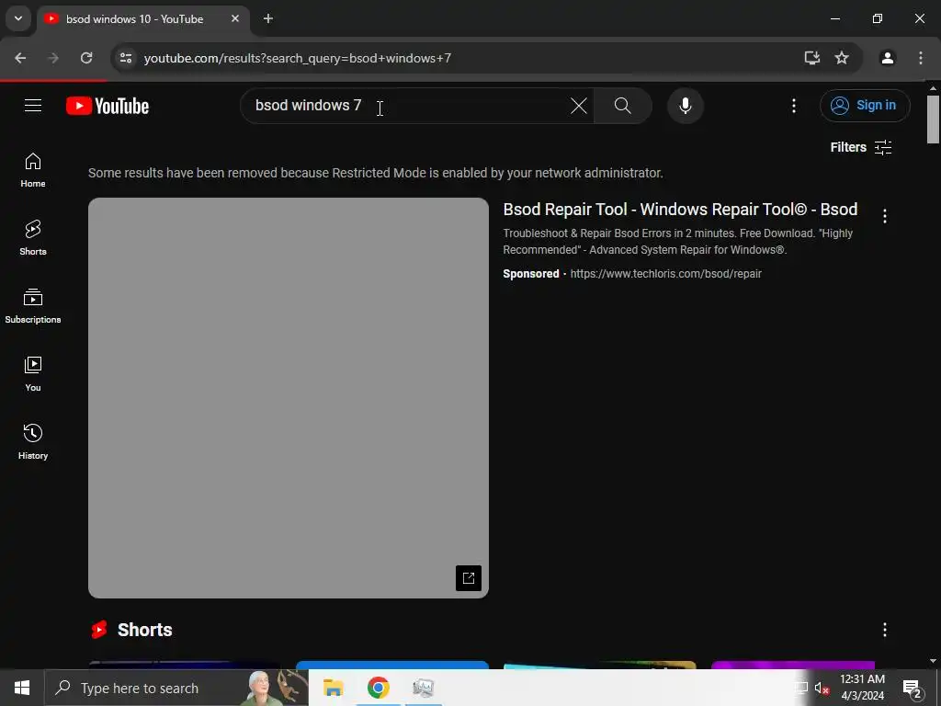Screen dimensions: 941x706
Task: Click the page vertical scrollbar thumb
Action: pos(933,120)
